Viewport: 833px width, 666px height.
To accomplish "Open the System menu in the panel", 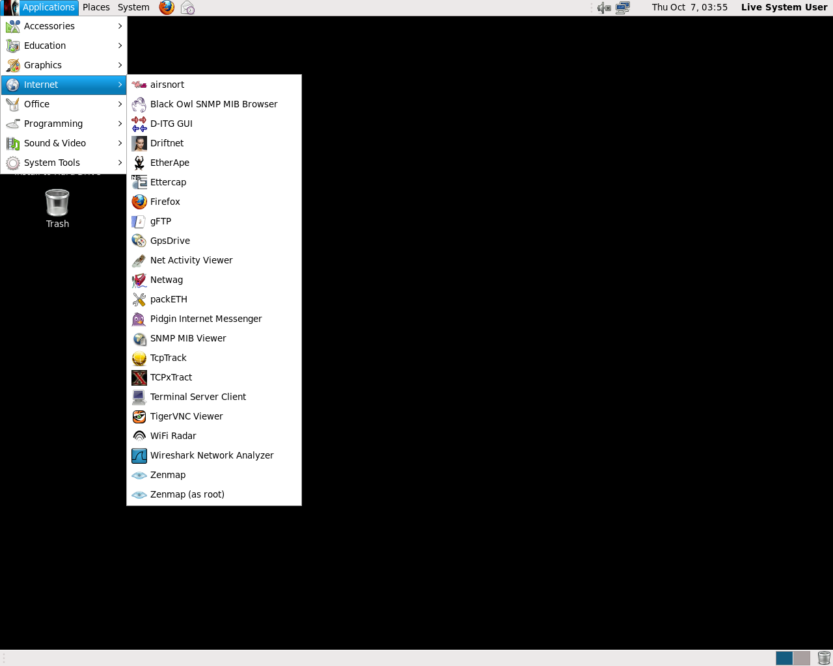I will 133,8.
